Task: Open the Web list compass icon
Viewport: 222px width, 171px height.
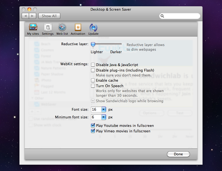Action: click(x=62, y=27)
